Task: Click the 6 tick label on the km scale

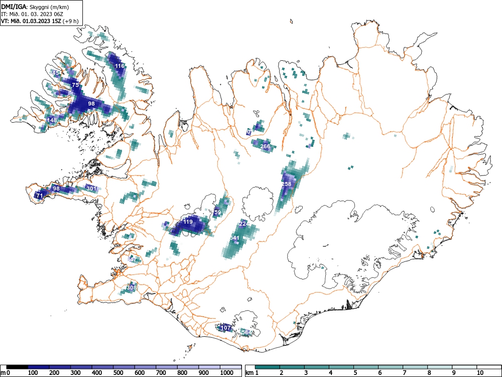Action: point(380,373)
